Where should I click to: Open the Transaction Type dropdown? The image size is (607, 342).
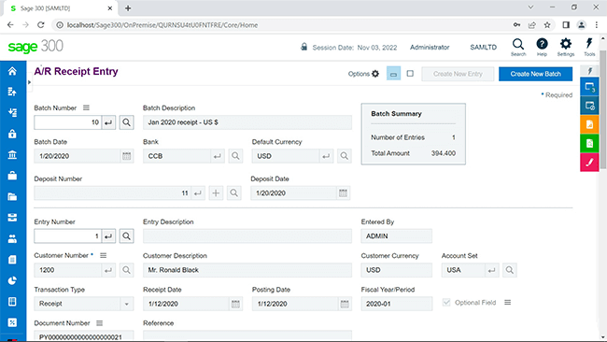coord(127,304)
